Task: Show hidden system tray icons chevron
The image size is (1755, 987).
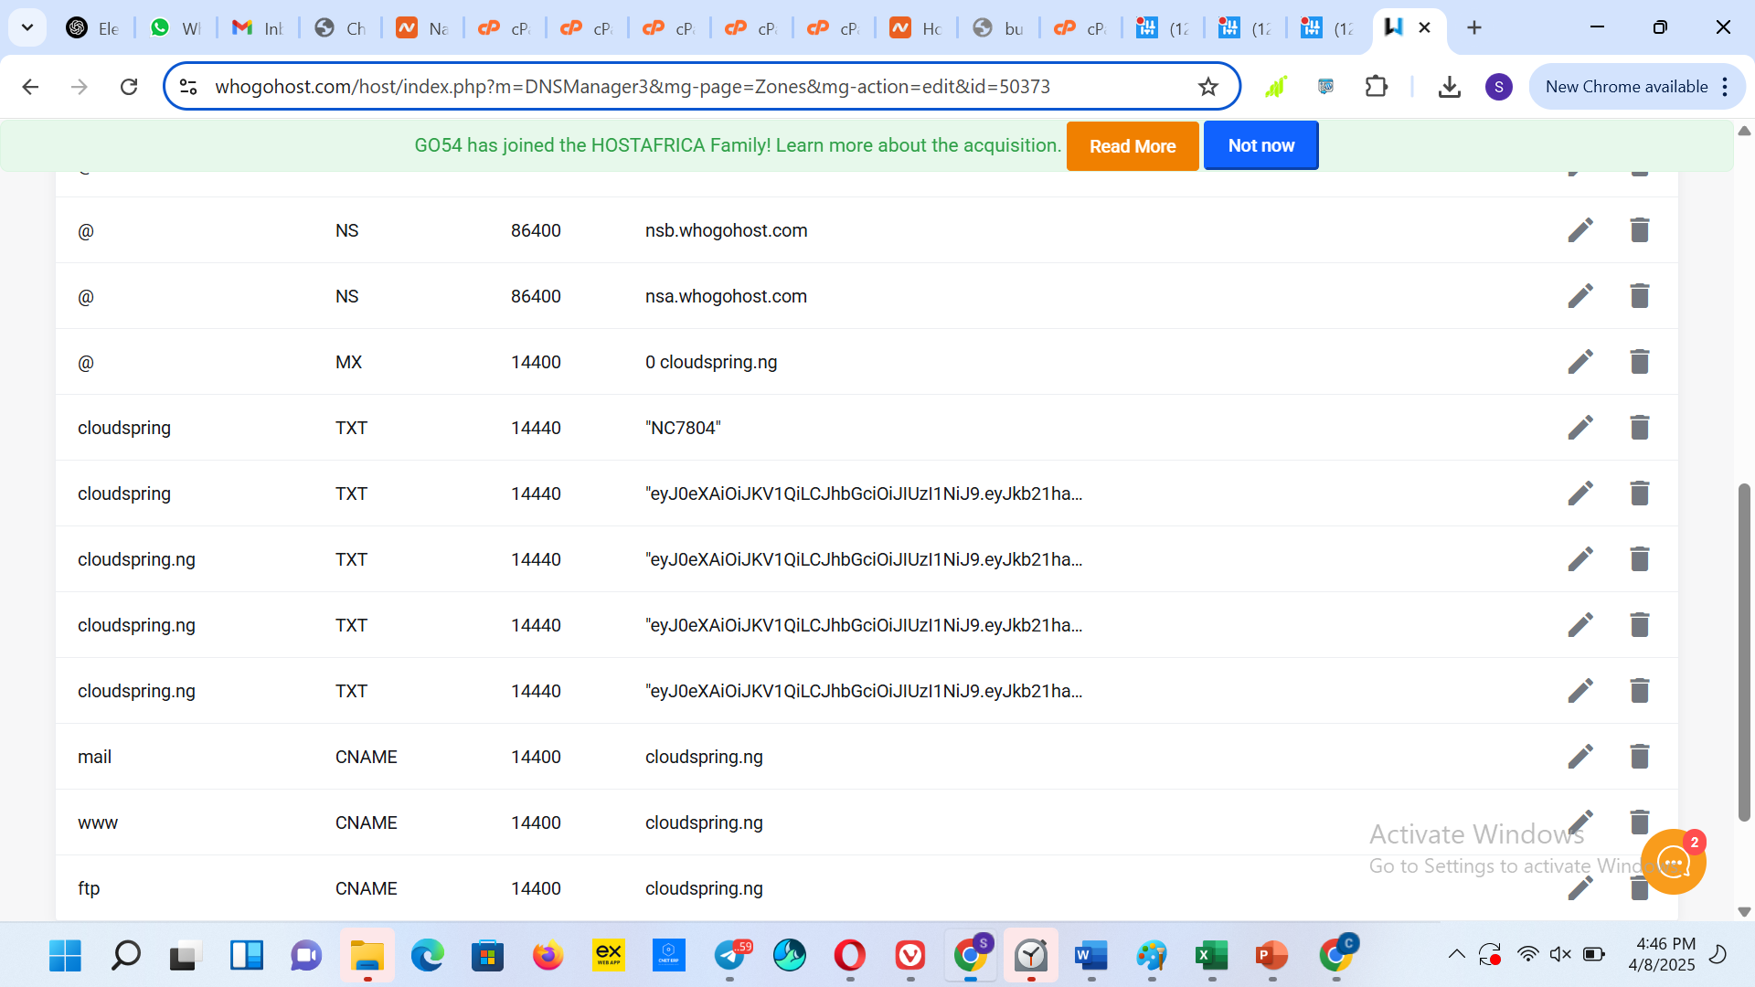Action: pyautogui.click(x=1457, y=955)
